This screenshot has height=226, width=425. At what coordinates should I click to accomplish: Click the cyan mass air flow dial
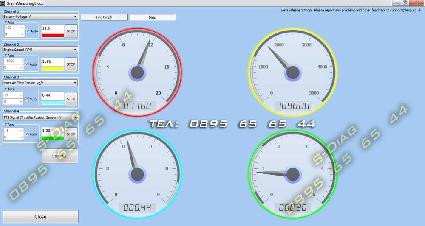click(137, 174)
